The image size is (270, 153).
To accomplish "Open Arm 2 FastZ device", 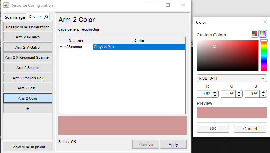I will (x=28, y=88).
